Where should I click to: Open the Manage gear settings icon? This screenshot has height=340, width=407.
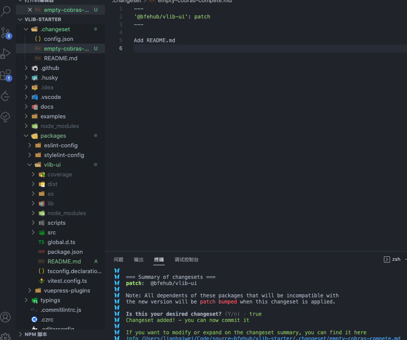click(5, 336)
